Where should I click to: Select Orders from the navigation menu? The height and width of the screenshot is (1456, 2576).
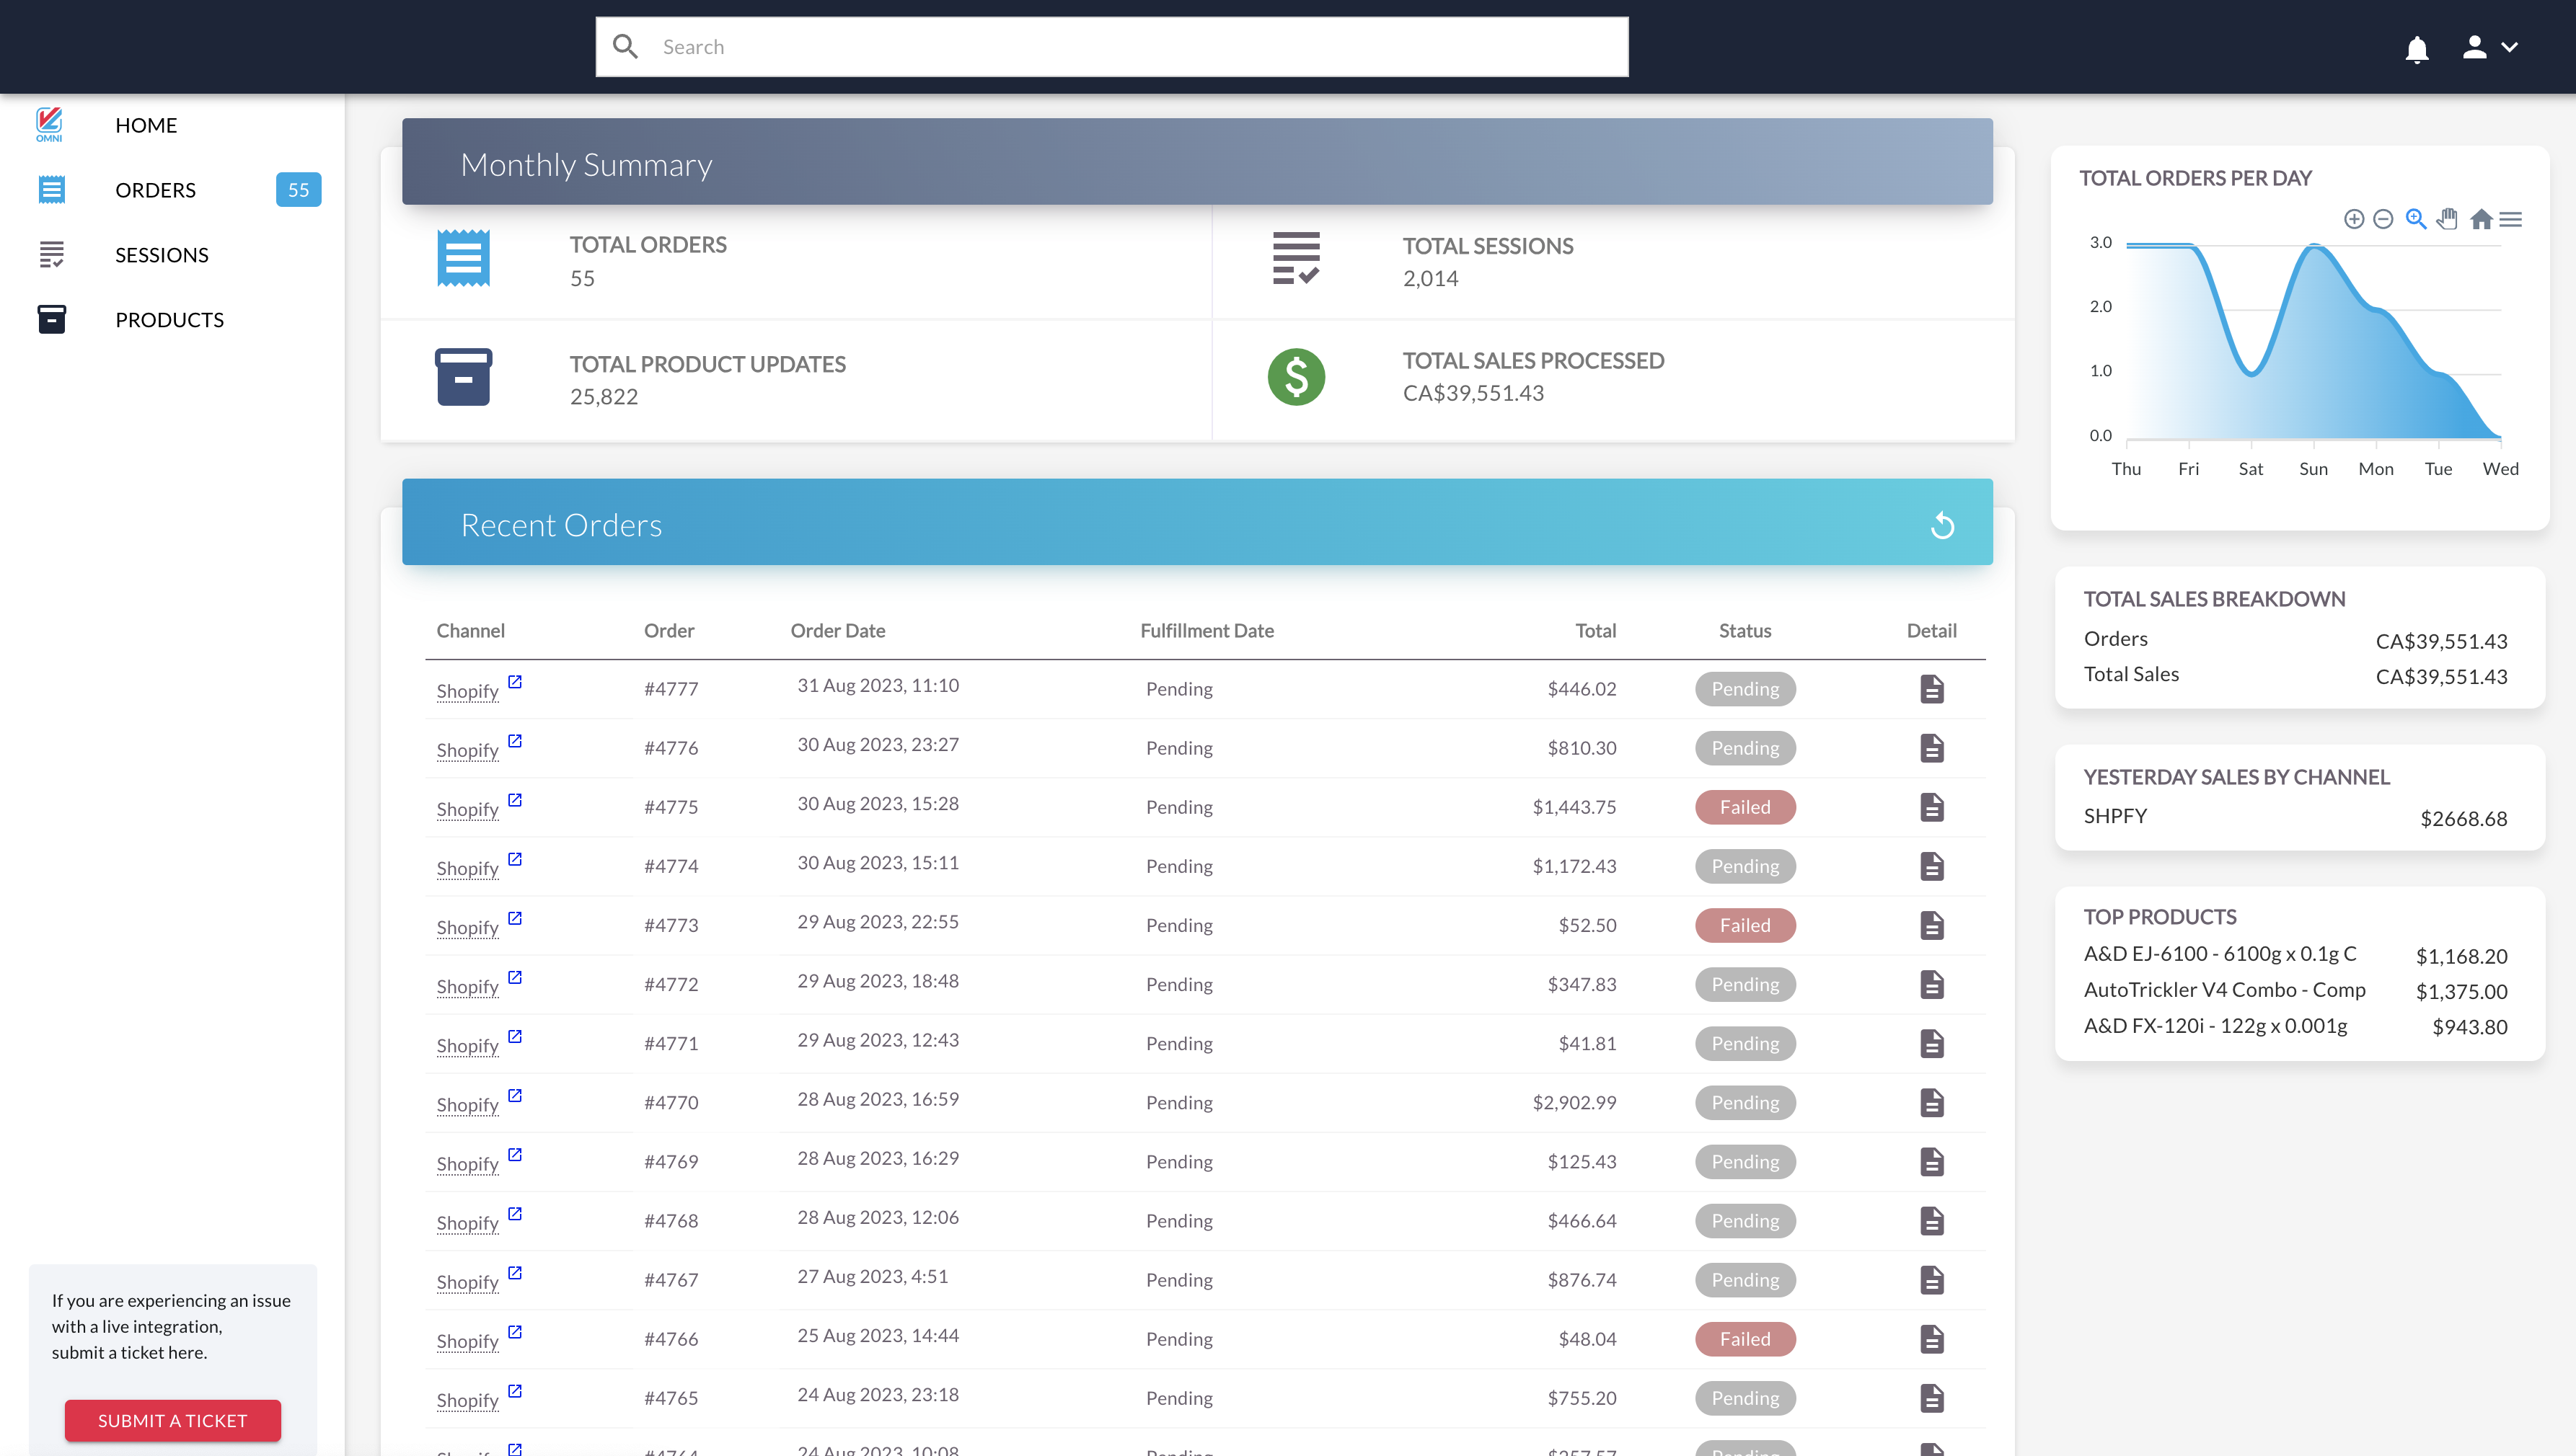(155, 189)
